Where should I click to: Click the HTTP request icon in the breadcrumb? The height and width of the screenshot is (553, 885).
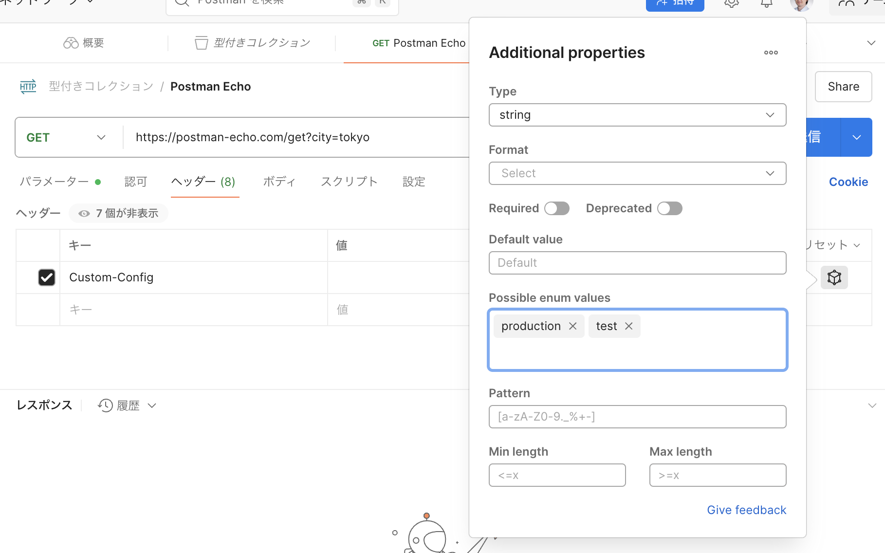click(28, 87)
